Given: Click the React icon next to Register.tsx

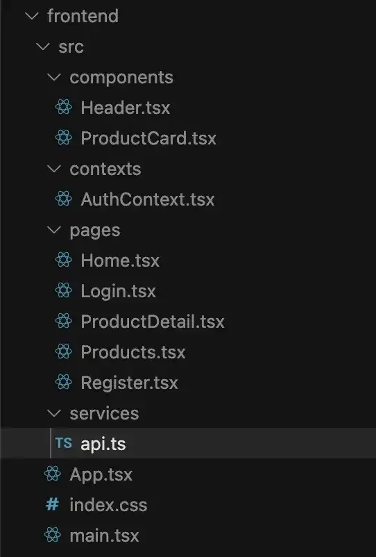Looking at the screenshot, I should 64,382.
